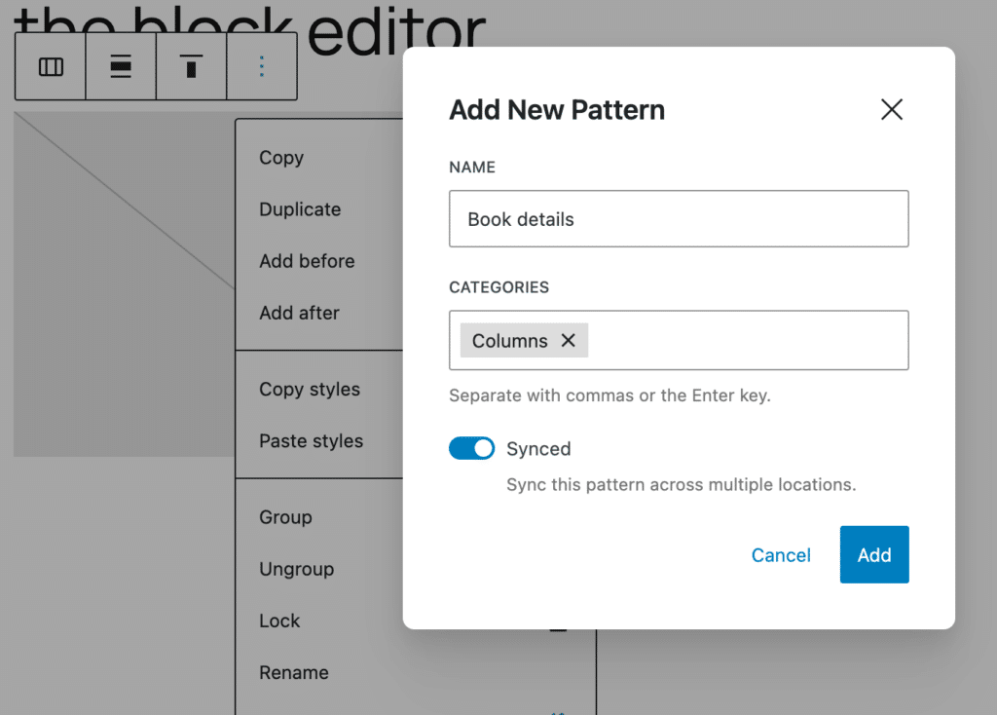The image size is (997, 715).
Task: Disable the Synced toggle
Action: pyautogui.click(x=471, y=448)
